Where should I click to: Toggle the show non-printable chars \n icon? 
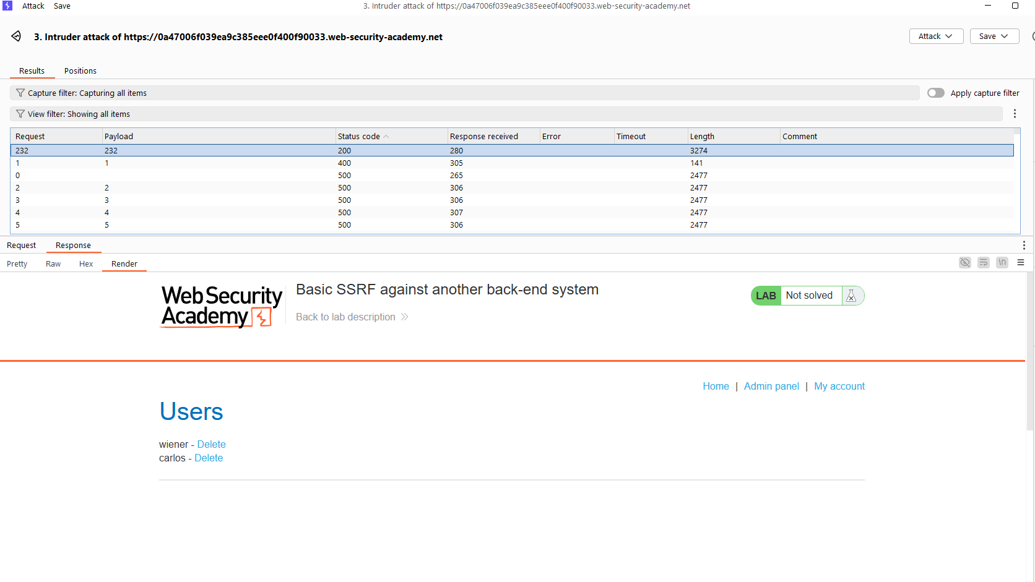tap(1002, 263)
